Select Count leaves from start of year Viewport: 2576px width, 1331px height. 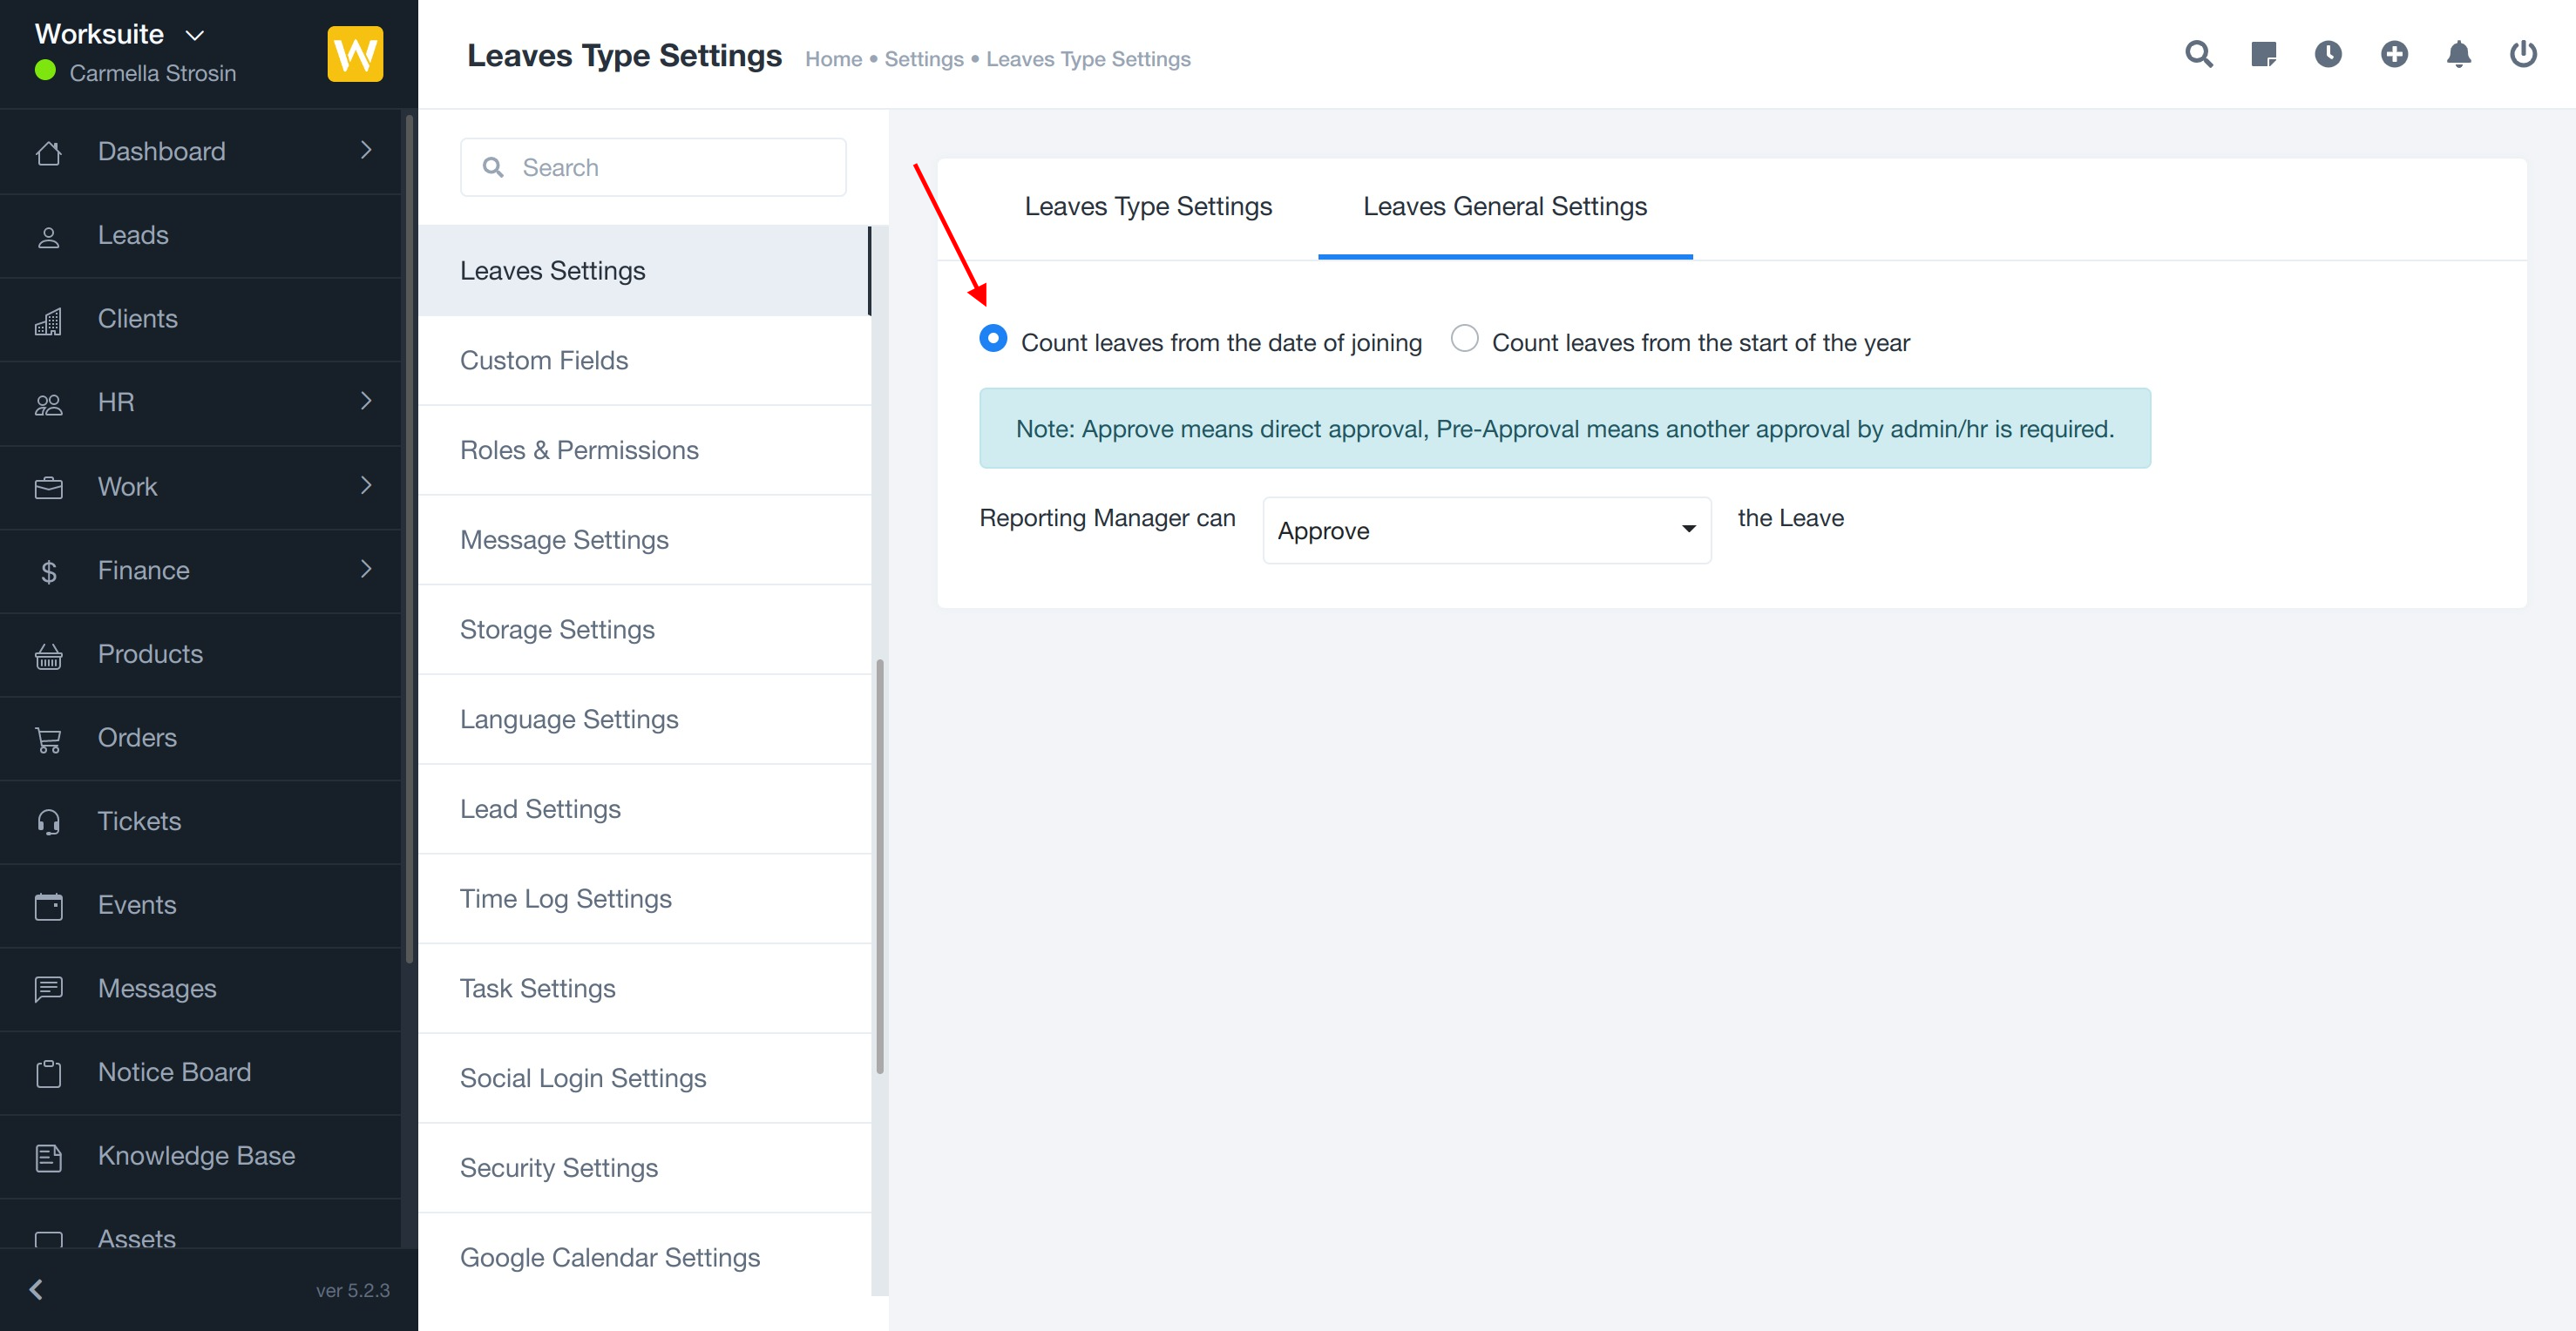pyautogui.click(x=1464, y=339)
